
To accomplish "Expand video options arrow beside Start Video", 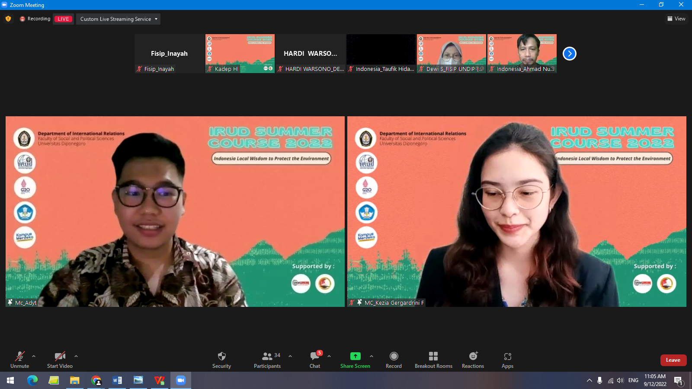I will (x=76, y=356).
